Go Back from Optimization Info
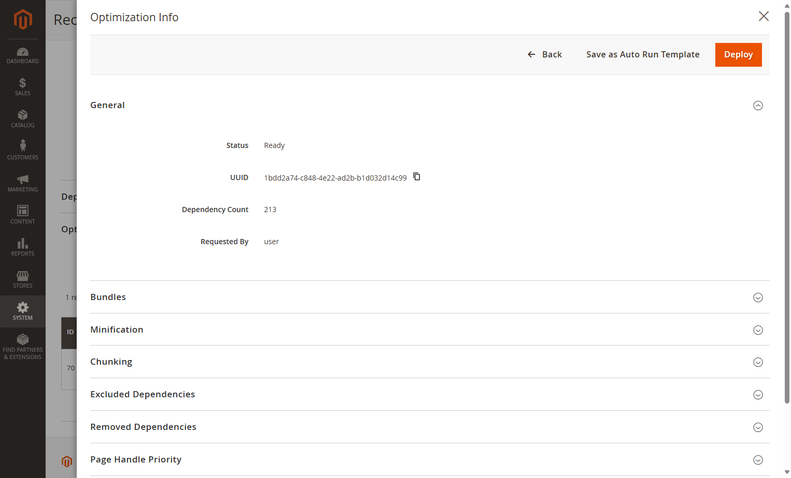 [x=545, y=54]
